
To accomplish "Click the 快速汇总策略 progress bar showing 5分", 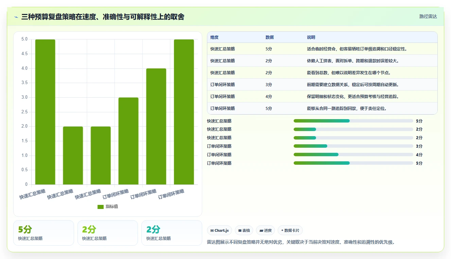I will pos(353,121).
